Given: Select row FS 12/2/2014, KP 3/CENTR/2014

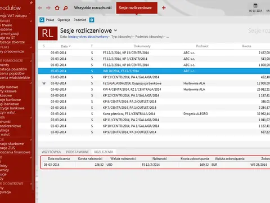Looking at the screenshot, I should point(154,59).
